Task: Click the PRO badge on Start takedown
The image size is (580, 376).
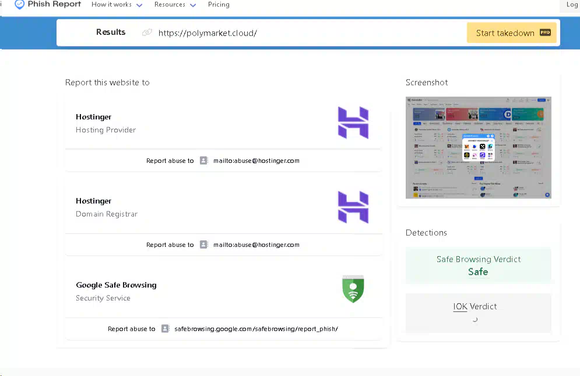Action: click(545, 33)
